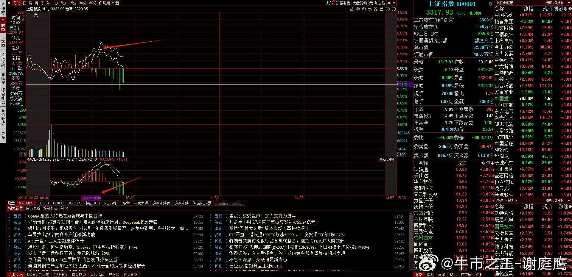Open 设置 in top period toolbar
The height and width of the screenshot is (277, 572).
coord(116,3)
